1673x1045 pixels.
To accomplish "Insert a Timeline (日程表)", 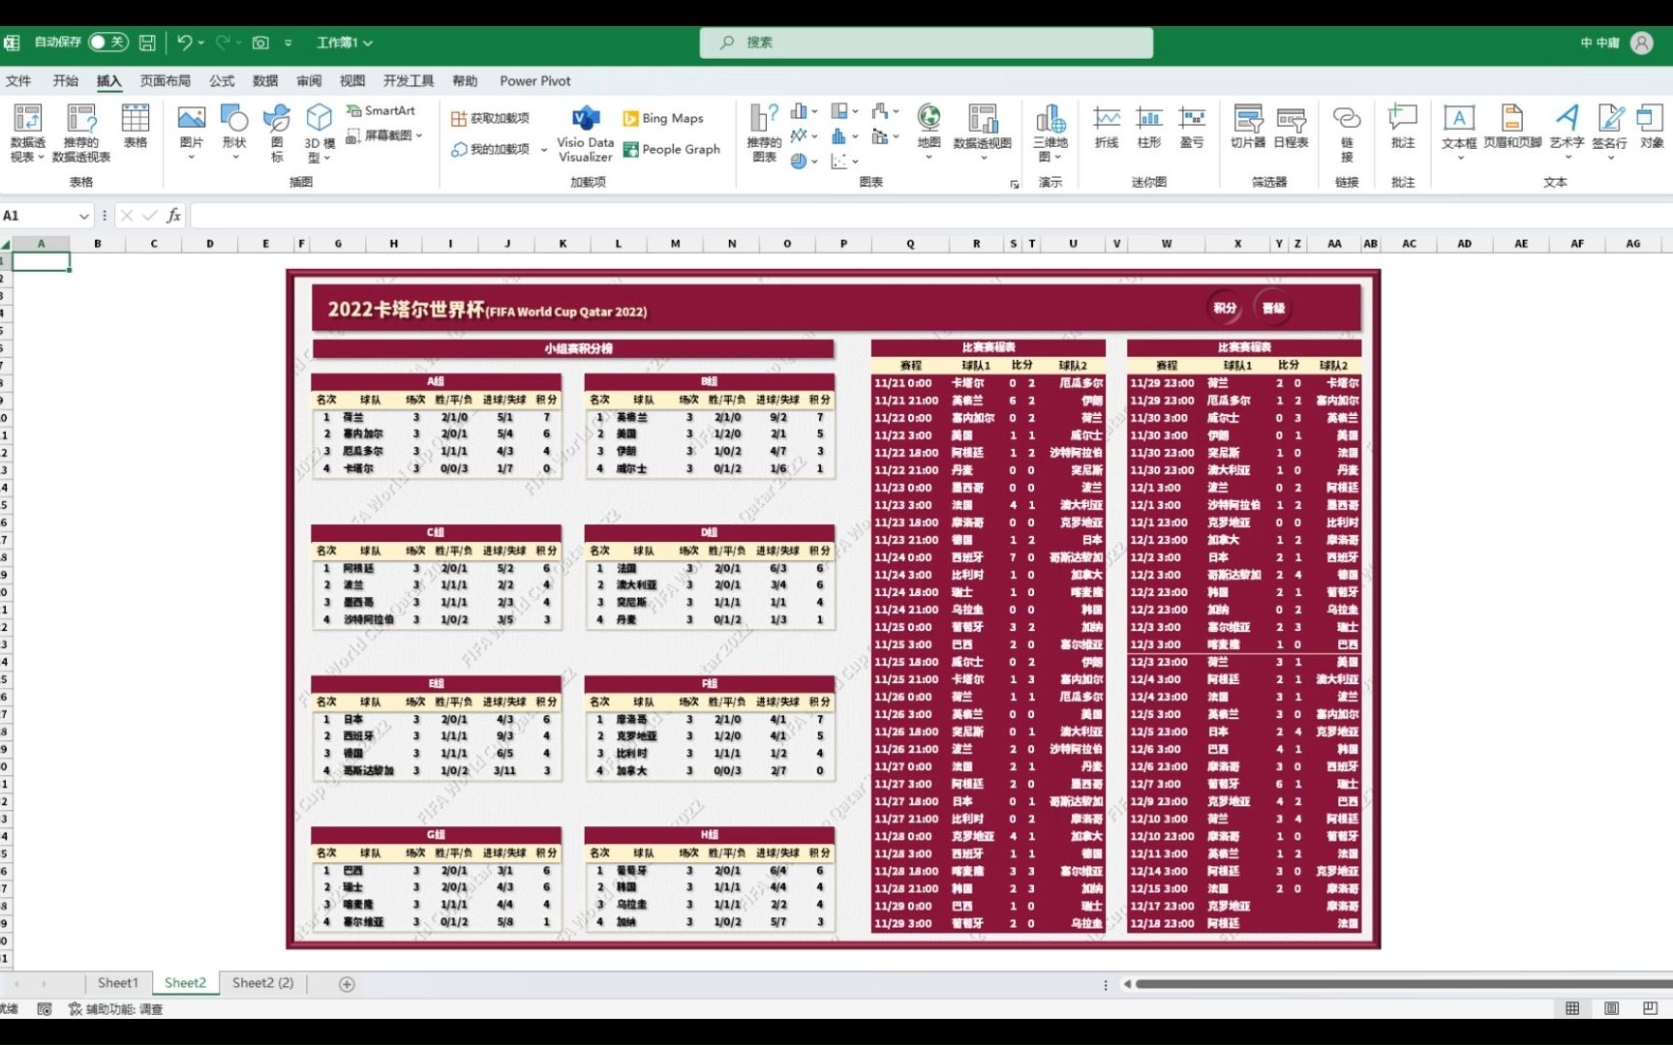I will pos(1291,127).
